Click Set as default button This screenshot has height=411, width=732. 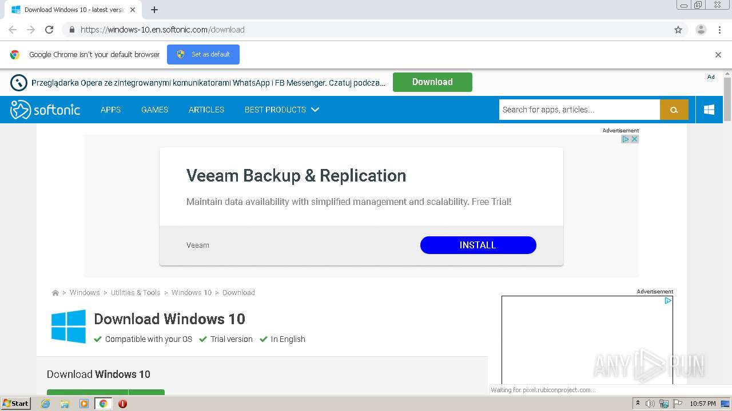coord(203,54)
